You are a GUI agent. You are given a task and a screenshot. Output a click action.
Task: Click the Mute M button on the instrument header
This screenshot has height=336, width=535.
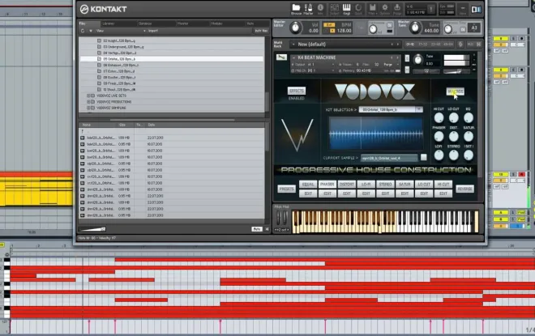click(407, 70)
